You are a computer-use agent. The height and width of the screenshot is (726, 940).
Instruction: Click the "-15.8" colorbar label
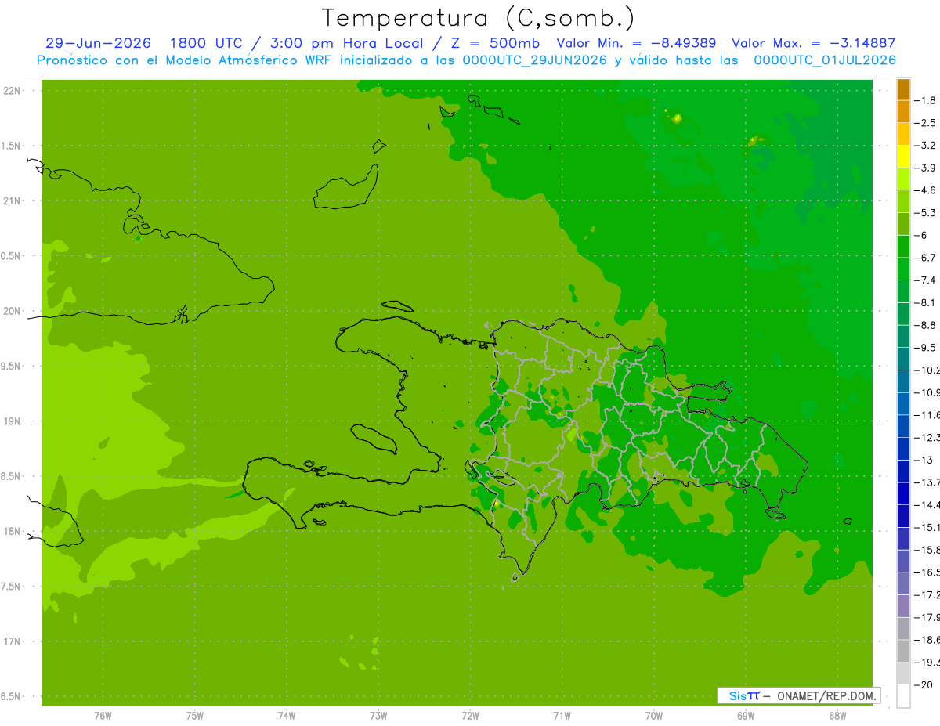point(927,550)
